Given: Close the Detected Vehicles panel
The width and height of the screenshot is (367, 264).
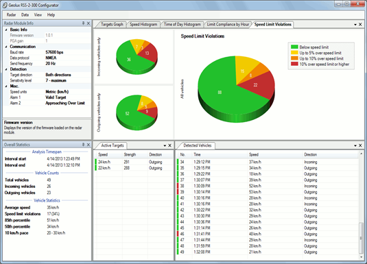Looking at the screenshot, I should click(x=360, y=145).
